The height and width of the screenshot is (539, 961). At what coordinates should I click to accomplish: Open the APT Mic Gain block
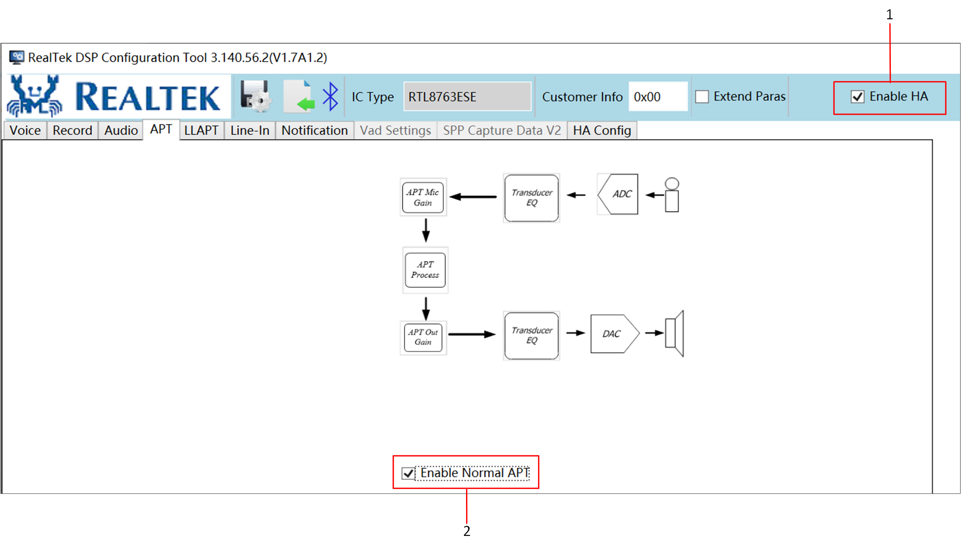click(x=423, y=197)
